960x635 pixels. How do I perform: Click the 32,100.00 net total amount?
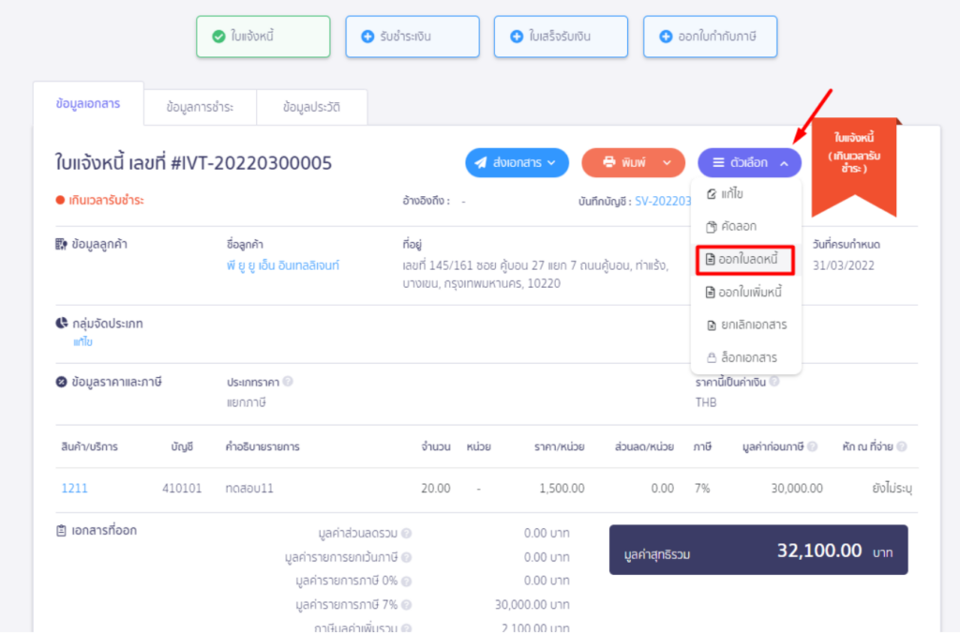click(819, 551)
